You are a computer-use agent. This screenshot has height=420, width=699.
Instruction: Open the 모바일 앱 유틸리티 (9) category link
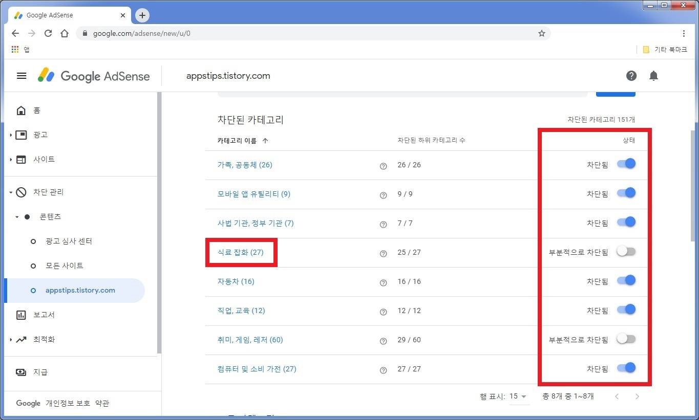pyautogui.click(x=254, y=194)
